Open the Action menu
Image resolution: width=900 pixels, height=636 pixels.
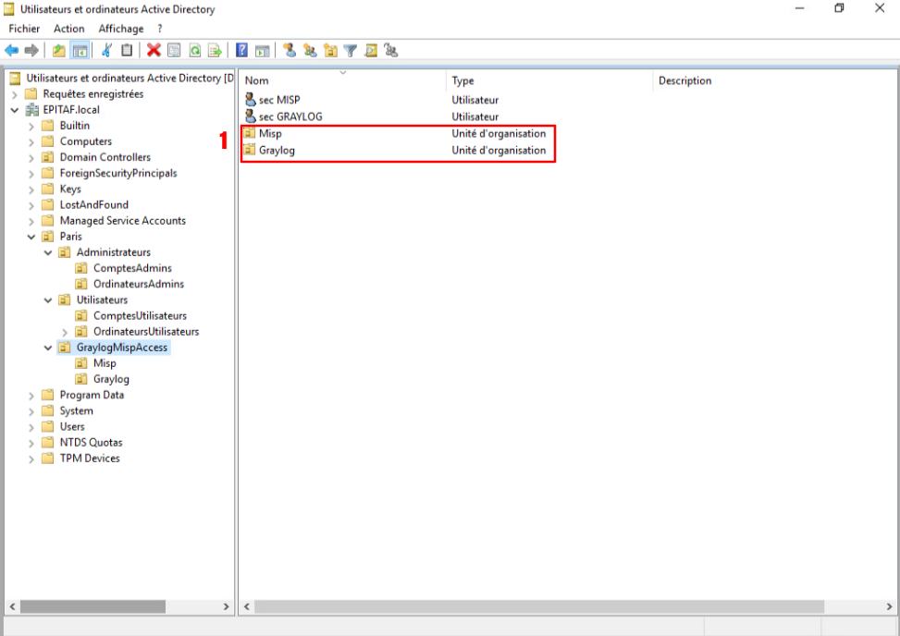pyautogui.click(x=68, y=29)
